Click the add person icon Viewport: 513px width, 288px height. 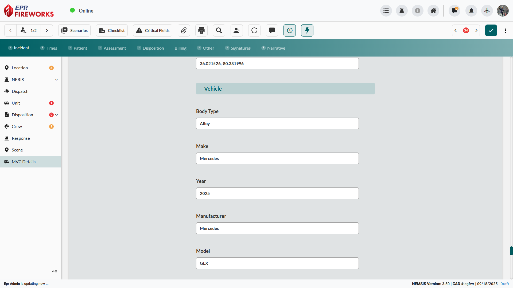[x=237, y=30]
